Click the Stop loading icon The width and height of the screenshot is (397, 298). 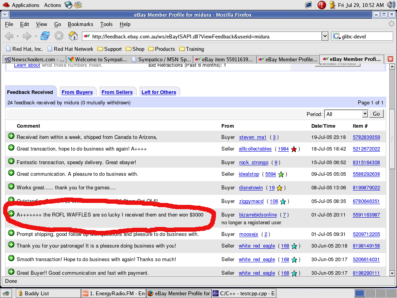point(59,36)
